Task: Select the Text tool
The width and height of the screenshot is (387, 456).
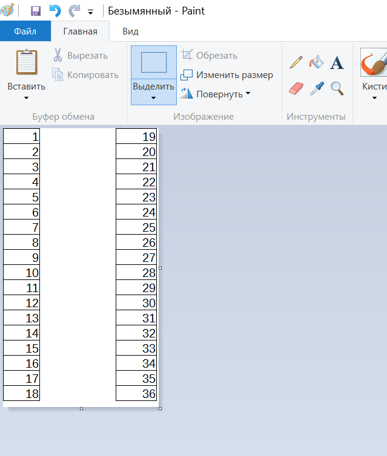Action: click(337, 62)
